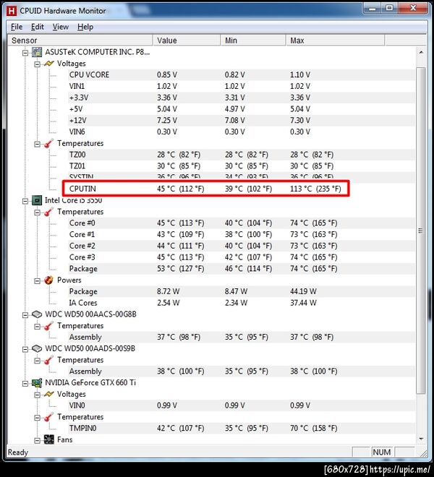Click the window resize grip in status bar
434x477 pixels.
click(x=423, y=453)
